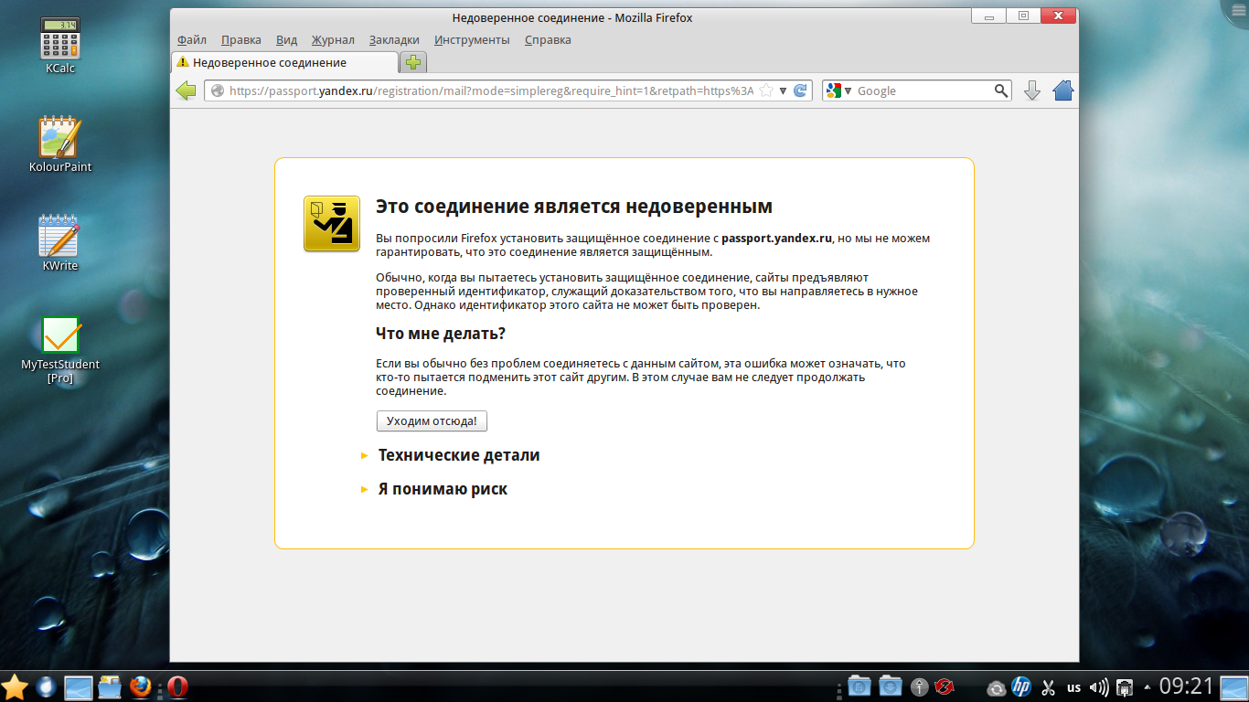This screenshot has height=702, width=1249.
Task: Open the file manager icon in taskbar
Action: [x=110, y=686]
